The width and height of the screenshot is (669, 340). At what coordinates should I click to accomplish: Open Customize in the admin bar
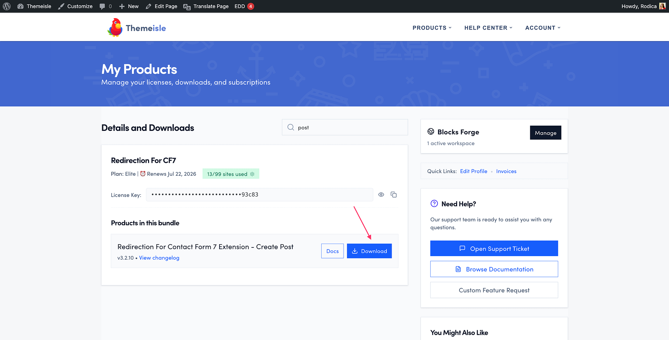tap(75, 6)
